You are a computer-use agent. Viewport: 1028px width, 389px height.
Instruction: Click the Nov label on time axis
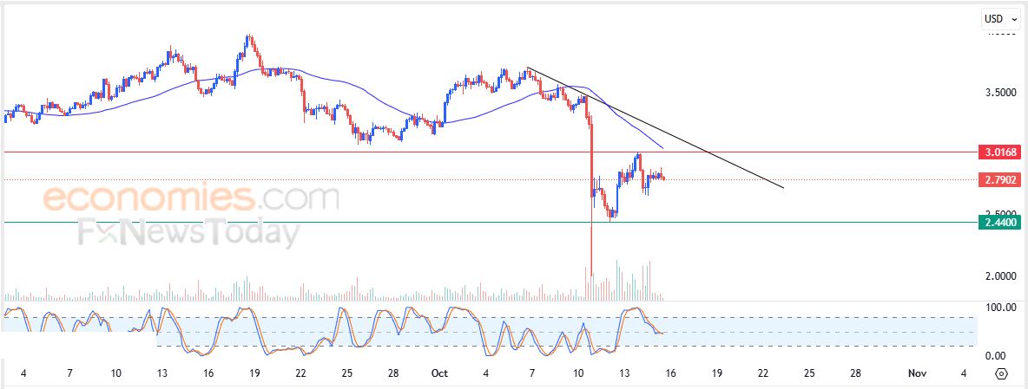click(918, 373)
